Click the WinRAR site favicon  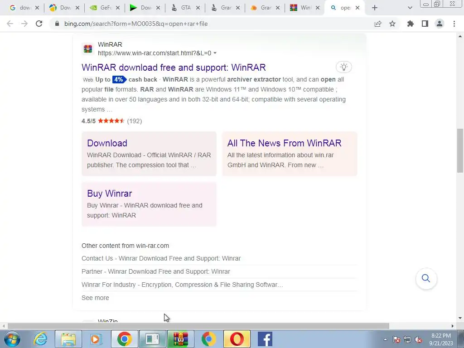click(x=88, y=48)
